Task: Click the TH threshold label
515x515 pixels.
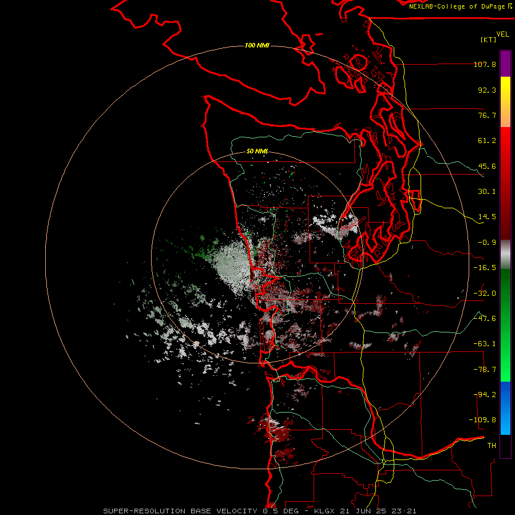Action: point(492,446)
